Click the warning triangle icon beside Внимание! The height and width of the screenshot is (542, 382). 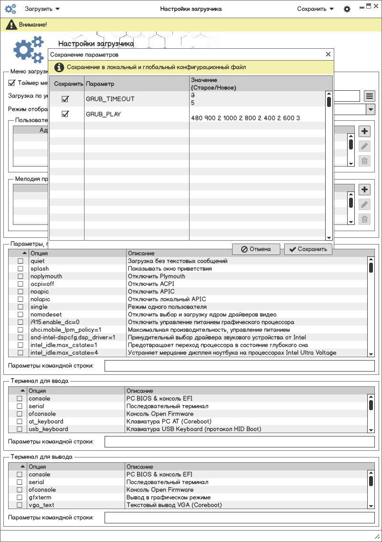coord(11,24)
